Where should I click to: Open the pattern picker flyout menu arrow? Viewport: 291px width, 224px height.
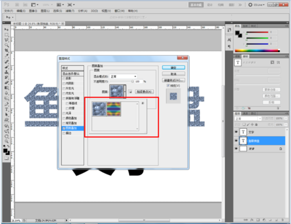click(x=143, y=103)
